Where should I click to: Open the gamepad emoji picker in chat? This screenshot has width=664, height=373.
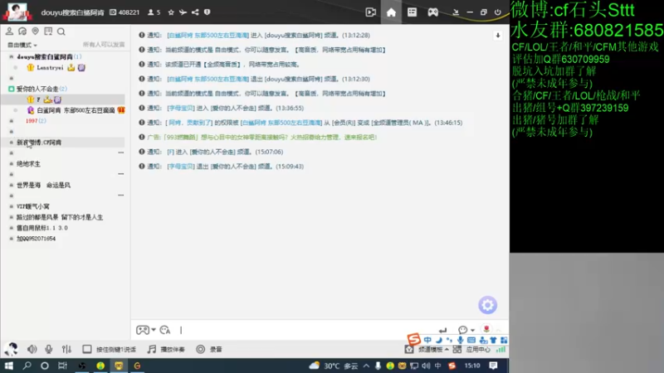pos(142,330)
